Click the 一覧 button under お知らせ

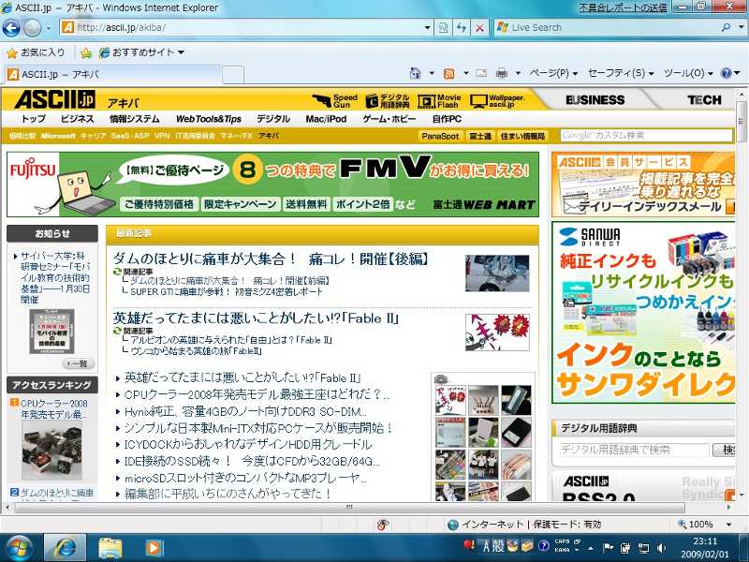pyautogui.click(x=78, y=363)
